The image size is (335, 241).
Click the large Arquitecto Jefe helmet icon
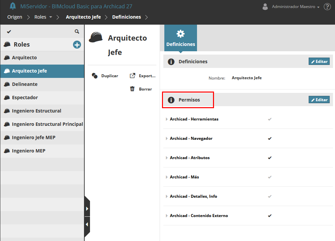(x=96, y=37)
